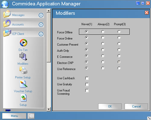
Task: Click the Messages envelope folder icon
Action: [7, 14]
